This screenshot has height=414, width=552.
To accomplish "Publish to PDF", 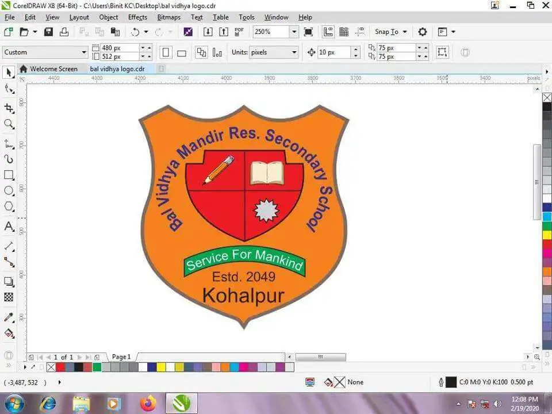I will [x=239, y=32].
